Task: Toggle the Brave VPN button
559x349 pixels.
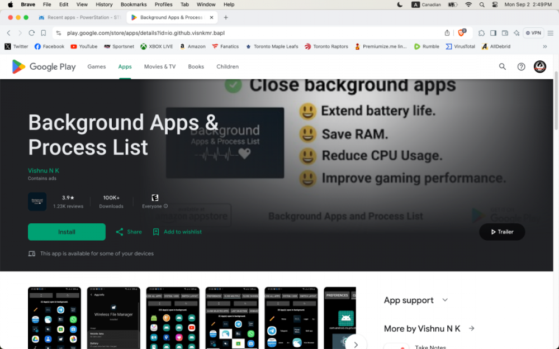Action: pos(533,33)
